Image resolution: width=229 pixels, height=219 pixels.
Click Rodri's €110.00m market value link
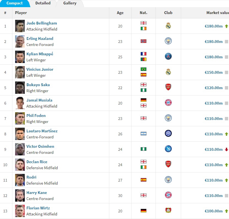(214, 180)
